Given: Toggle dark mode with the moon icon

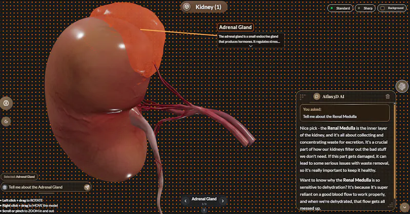Looking at the screenshot, I should click(6, 121).
